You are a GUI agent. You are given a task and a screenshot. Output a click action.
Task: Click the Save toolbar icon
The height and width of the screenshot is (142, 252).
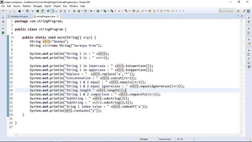[10, 11]
